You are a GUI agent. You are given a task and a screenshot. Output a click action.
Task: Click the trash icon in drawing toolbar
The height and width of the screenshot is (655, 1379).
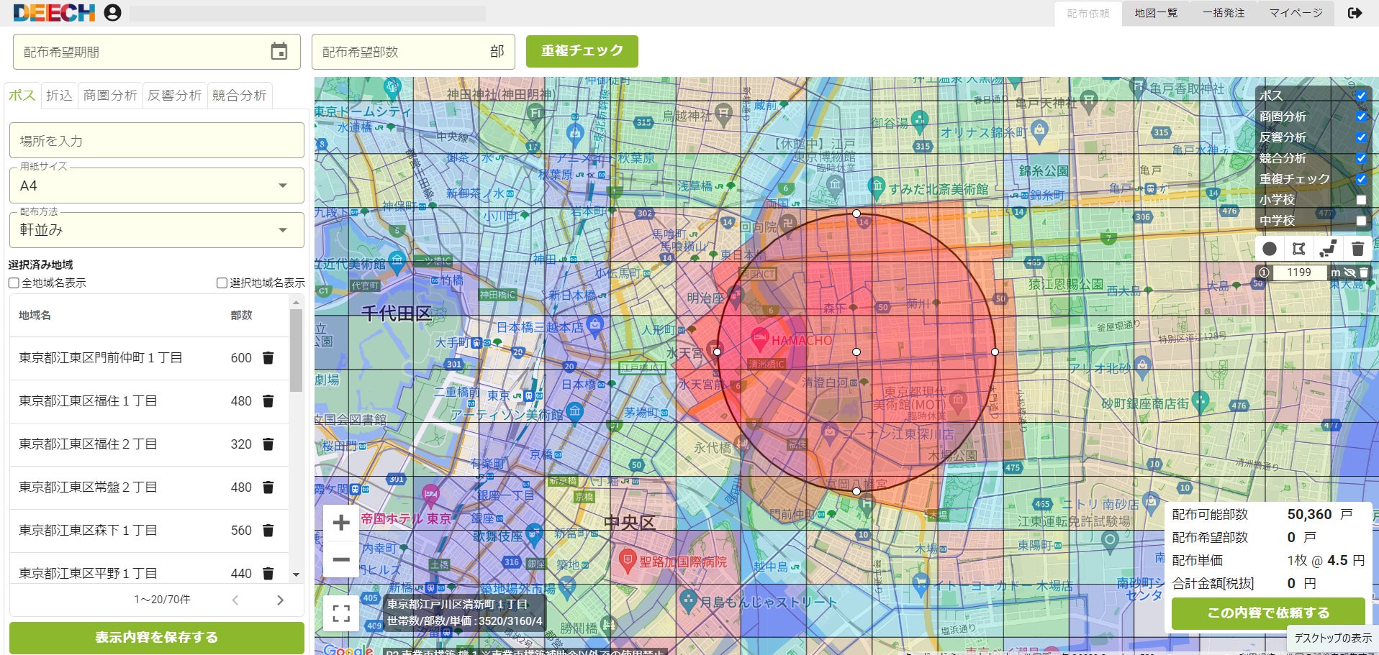point(1357,249)
